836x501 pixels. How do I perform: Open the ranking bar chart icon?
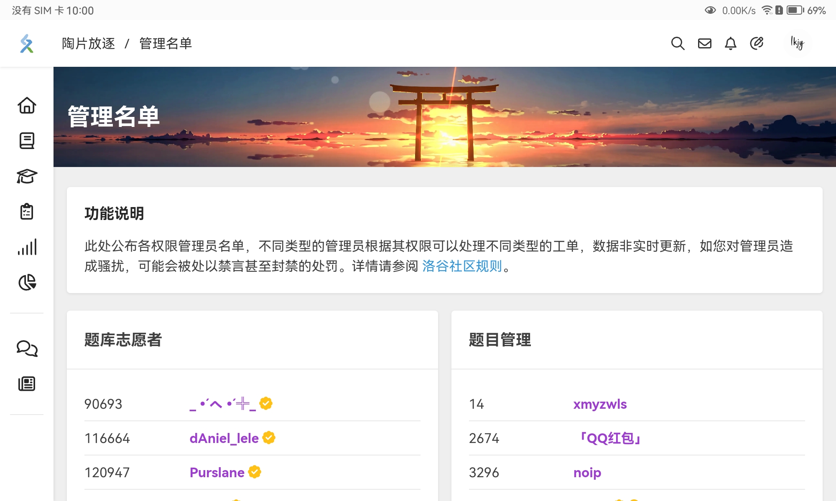pyautogui.click(x=27, y=247)
